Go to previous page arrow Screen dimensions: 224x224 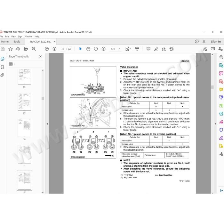coord(47,49)
